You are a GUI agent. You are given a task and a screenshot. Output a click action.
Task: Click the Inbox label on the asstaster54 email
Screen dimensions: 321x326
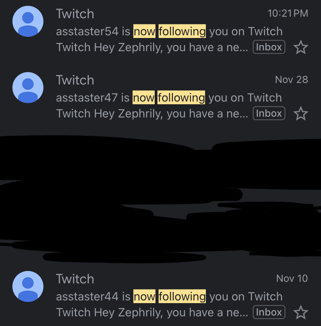269,47
